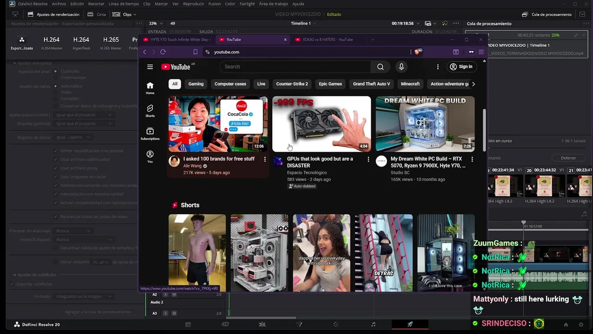This screenshot has height=334, width=593.
Task: Toggle Usar archivos optimizados checkbox
Action: pyautogui.click(x=56, y=160)
